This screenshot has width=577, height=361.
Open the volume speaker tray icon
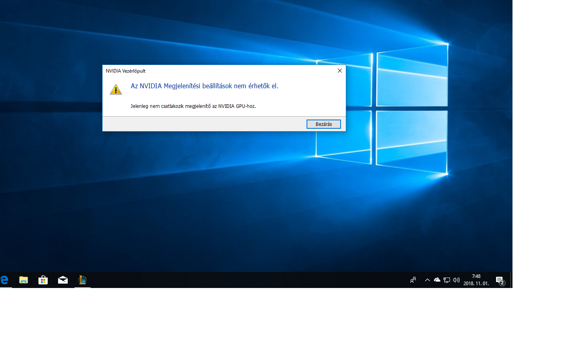coord(456,280)
